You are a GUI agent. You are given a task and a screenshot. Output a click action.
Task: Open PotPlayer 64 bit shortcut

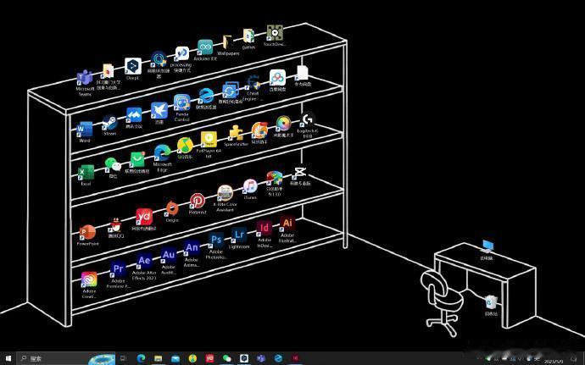point(209,139)
